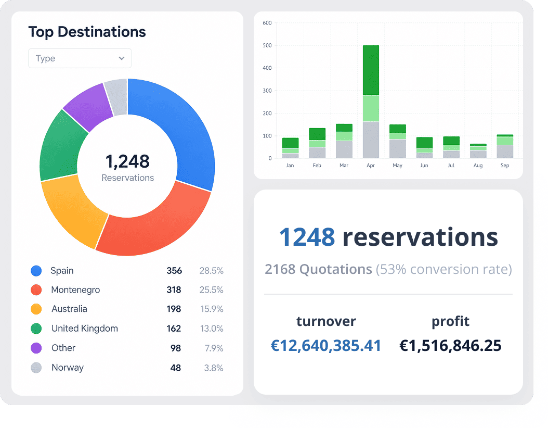
Task: Click the Sep axis label
Action: [505, 165]
